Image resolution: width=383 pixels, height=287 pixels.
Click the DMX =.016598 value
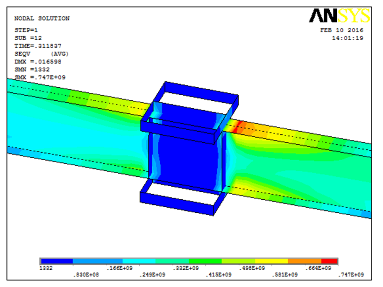(38, 62)
